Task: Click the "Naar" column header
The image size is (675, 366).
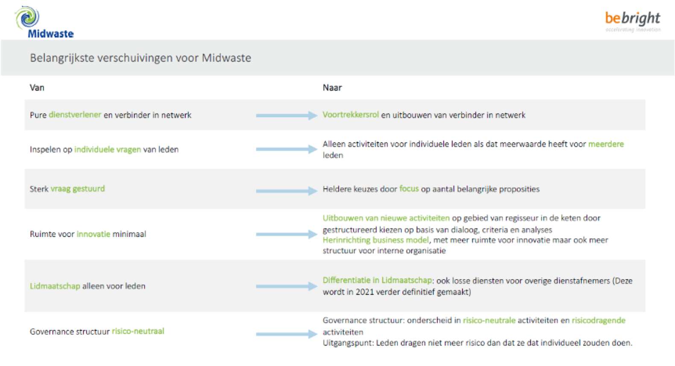Action: pos(332,88)
